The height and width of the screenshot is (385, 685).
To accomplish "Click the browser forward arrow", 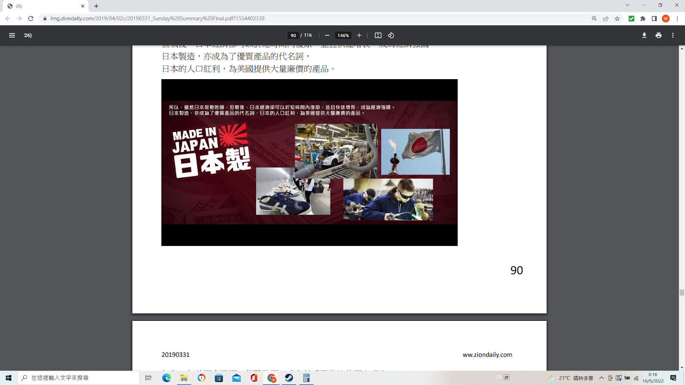I will point(19,18).
